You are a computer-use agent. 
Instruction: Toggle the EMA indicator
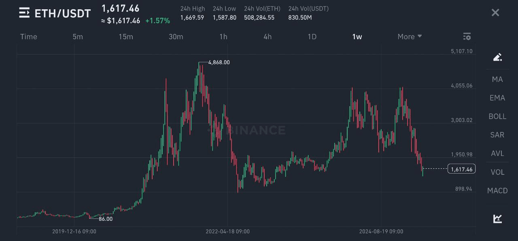click(497, 98)
